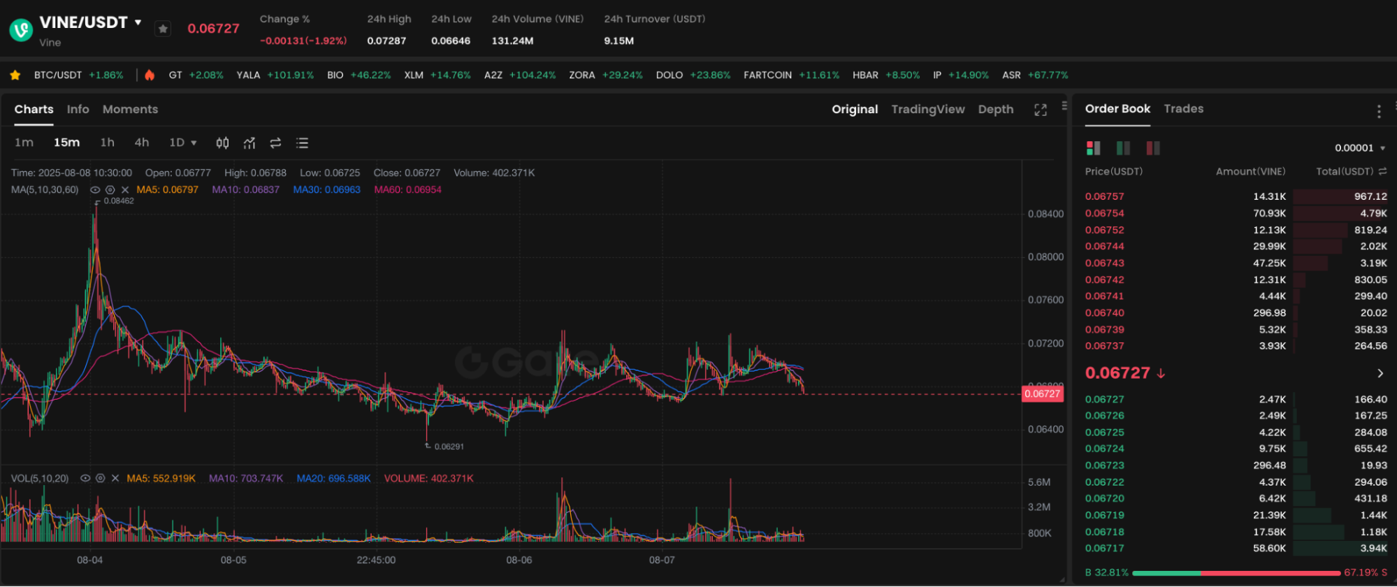Viewport: 1397px width, 587px height.
Task: Expand chart to fullscreen
Action: click(x=1041, y=110)
